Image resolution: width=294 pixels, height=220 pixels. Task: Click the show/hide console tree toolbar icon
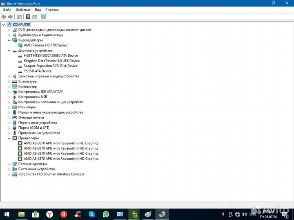click(19, 17)
